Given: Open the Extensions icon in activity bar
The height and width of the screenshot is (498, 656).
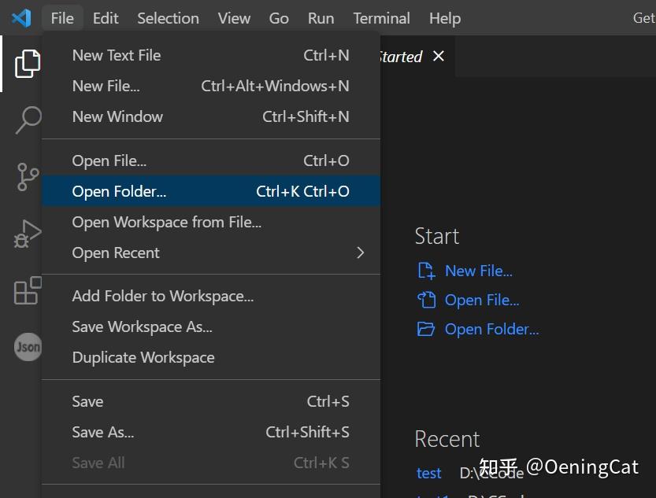Looking at the screenshot, I should pyautogui.click(x=28, y=290).
